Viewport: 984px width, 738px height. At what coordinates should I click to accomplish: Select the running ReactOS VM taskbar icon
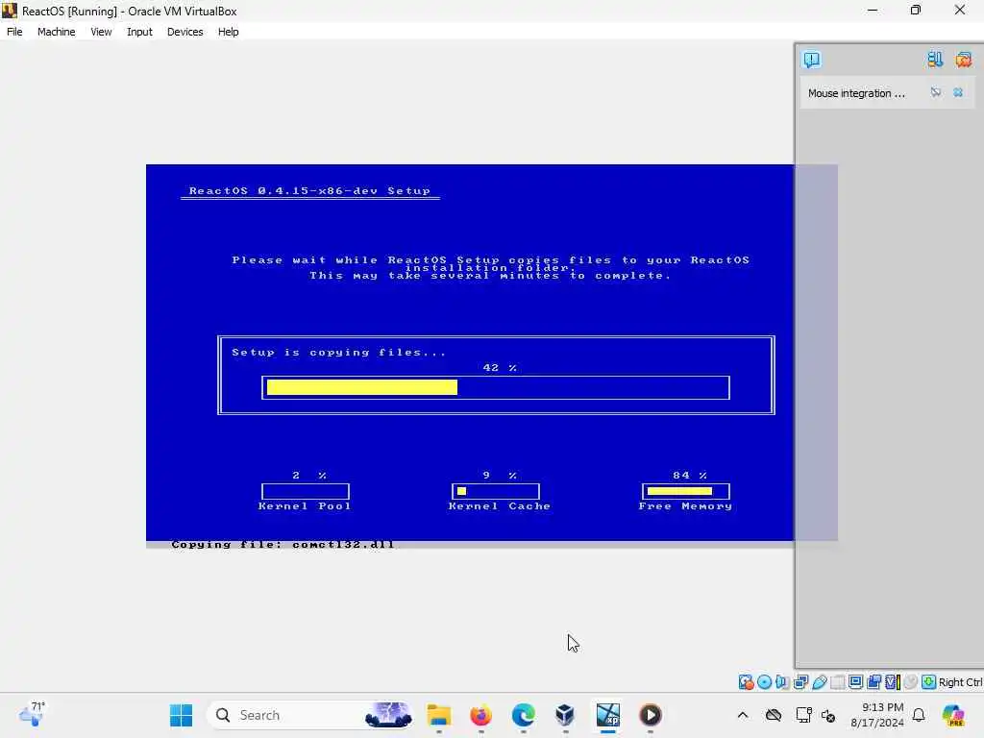608,715
